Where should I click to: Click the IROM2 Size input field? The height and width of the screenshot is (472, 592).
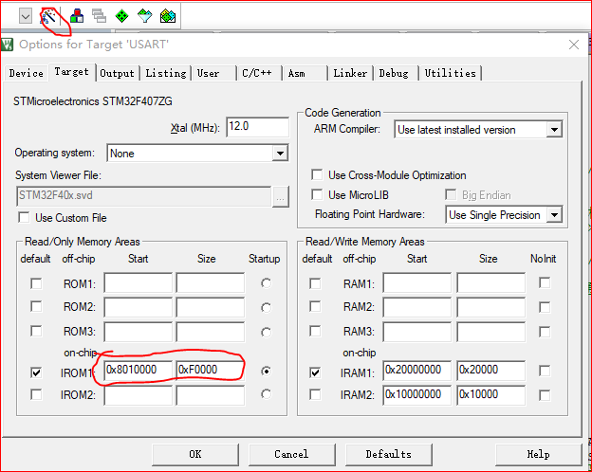point(210,395)
